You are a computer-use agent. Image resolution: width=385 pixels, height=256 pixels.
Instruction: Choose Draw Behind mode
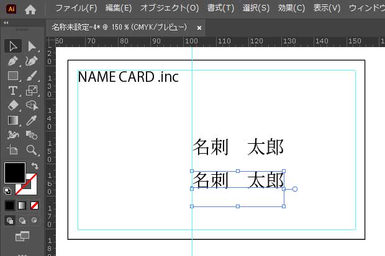[22, 221]
